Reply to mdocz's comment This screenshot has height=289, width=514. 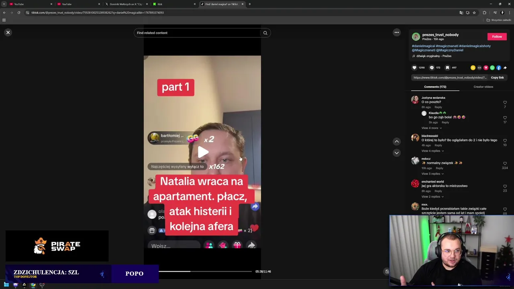[x=439, y=168]
